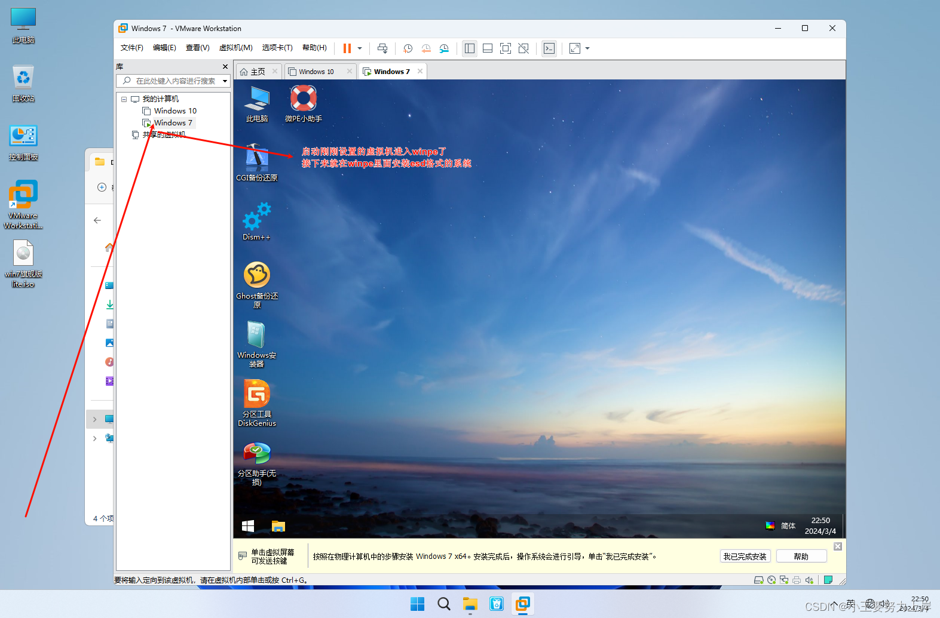The height and width of the screenshot is (618, 940).
Task: Open 分区工具 DiskGenius icon
Action: click(x=257, y=403)
